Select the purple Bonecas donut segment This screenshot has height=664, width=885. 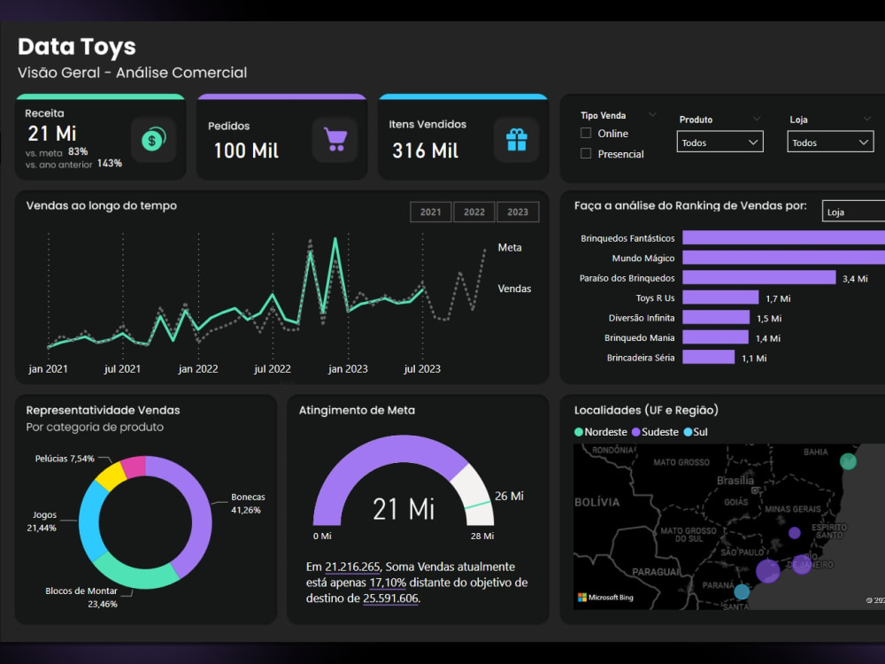tap(201, 518)
